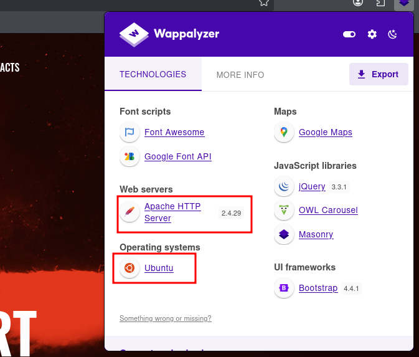Click jQuery version 3.3.1 badge
This screenshot has height=357, width=419.
[339, 187]
